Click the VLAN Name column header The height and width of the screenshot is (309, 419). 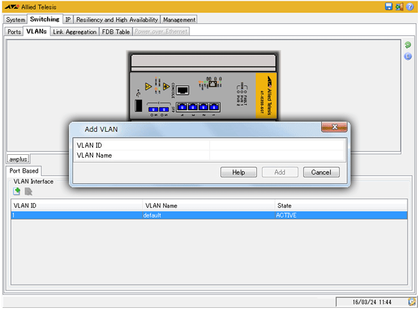point(209,205)
